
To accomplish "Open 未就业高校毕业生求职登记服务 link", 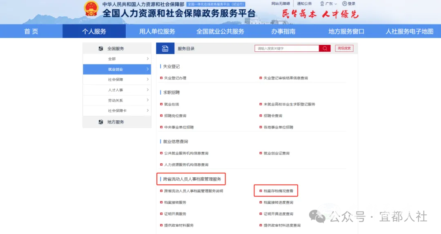I will (289, 104).
